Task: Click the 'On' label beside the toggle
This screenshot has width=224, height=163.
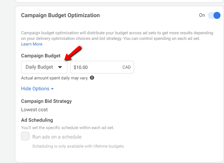Action: tap(202, 15)
